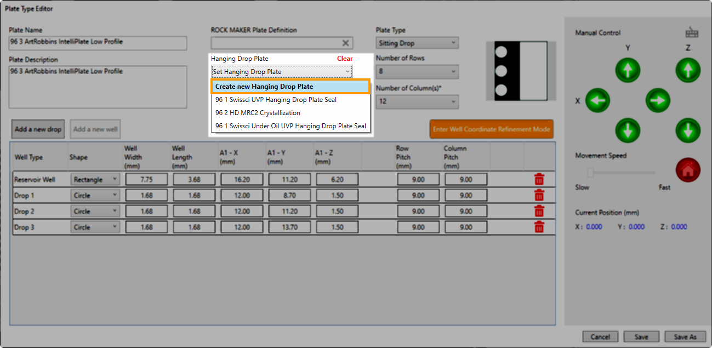This screenshot has width=712, height=348.
Task: Click the Y-axis down green arrow
Action: coord(628,130)
